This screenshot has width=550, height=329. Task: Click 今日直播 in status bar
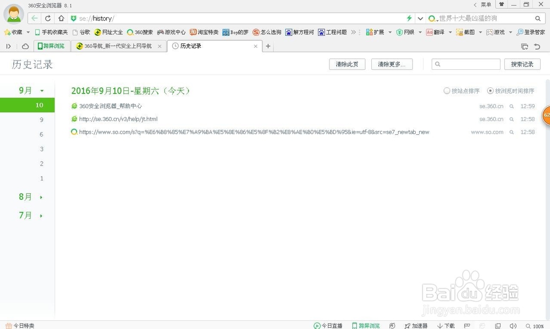[x=328, y=326]
